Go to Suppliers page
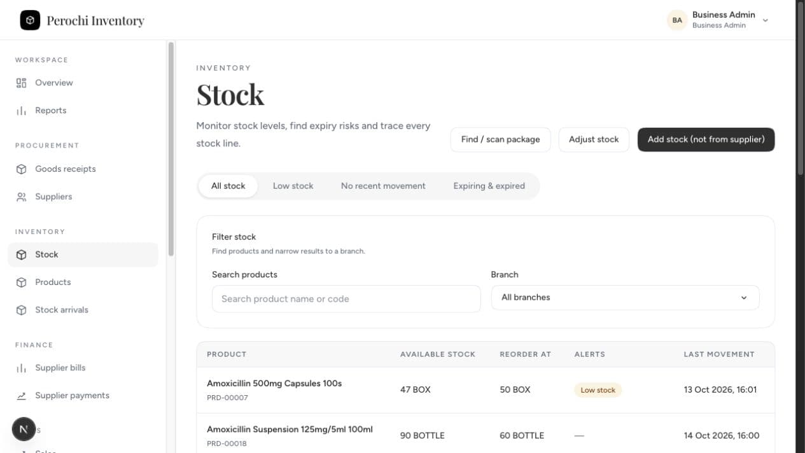This screenshot has width=805, height=453. 83,197
